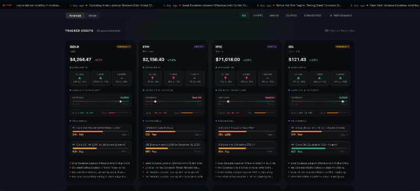Open View link for ETH 53% Yes market
The height and width of the screenshot is (191, 420).
click(198, 135)
